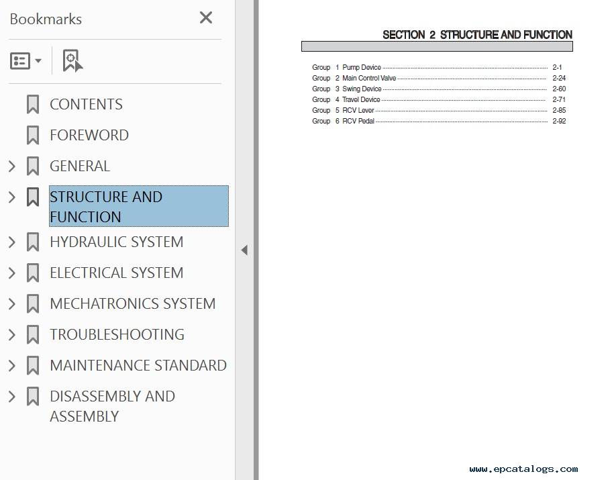Click the SECTION 2 STRUCTURE AND FUNCTION heading
This screenshot has height=480, width=612.
(x=477, y=35)
